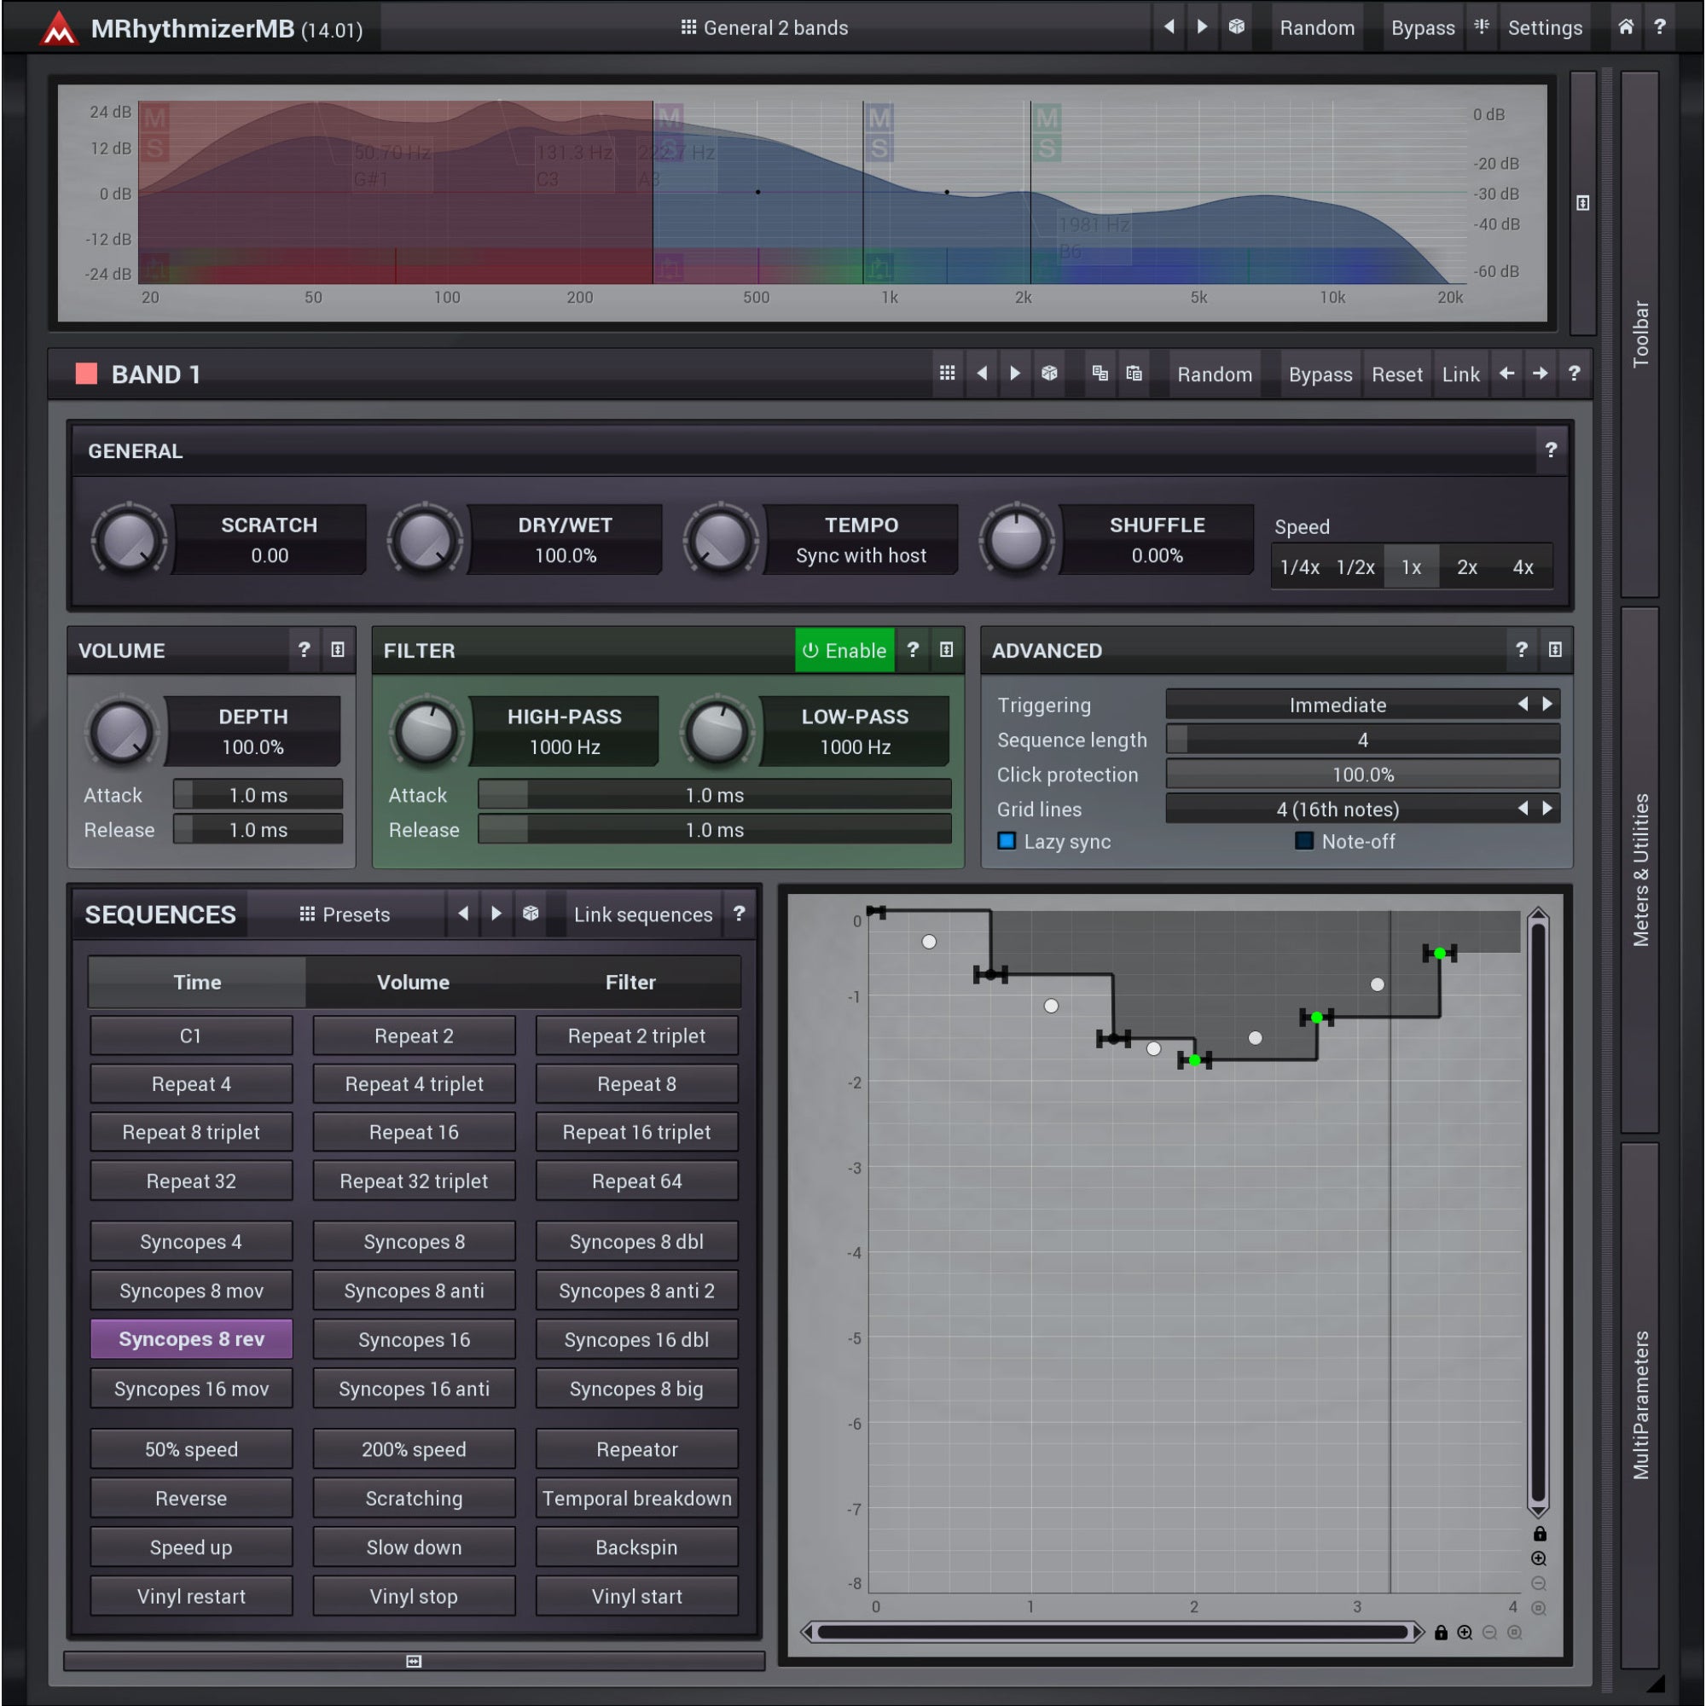Click the Band 1 Reset button
The width and height of the screenshot is (1706, 1706).
pyautogui.click(x=1397, y=374)
